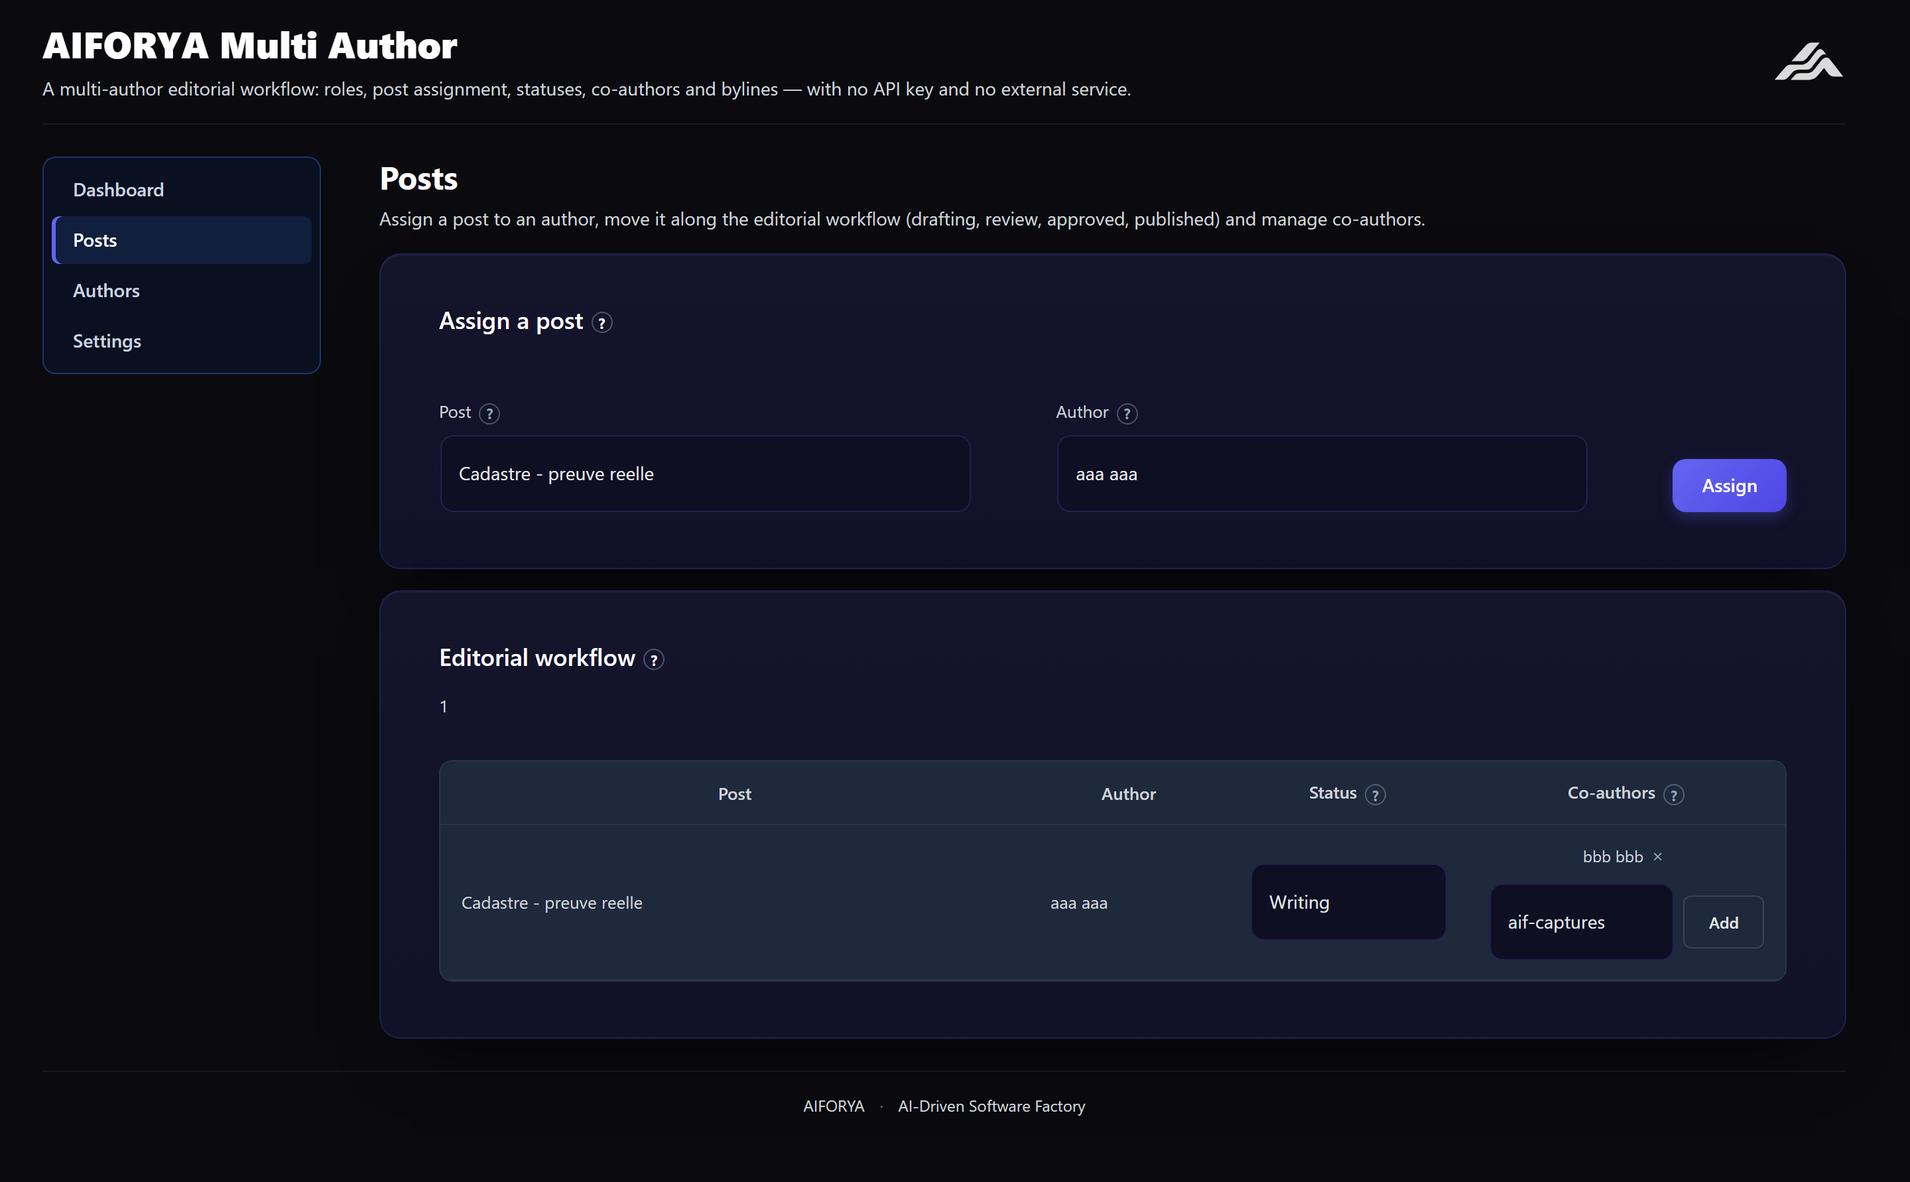This screenshot has height=1182, width=1910.
Task: Click the help icon beside Assign a post
Action: (602, 323)
